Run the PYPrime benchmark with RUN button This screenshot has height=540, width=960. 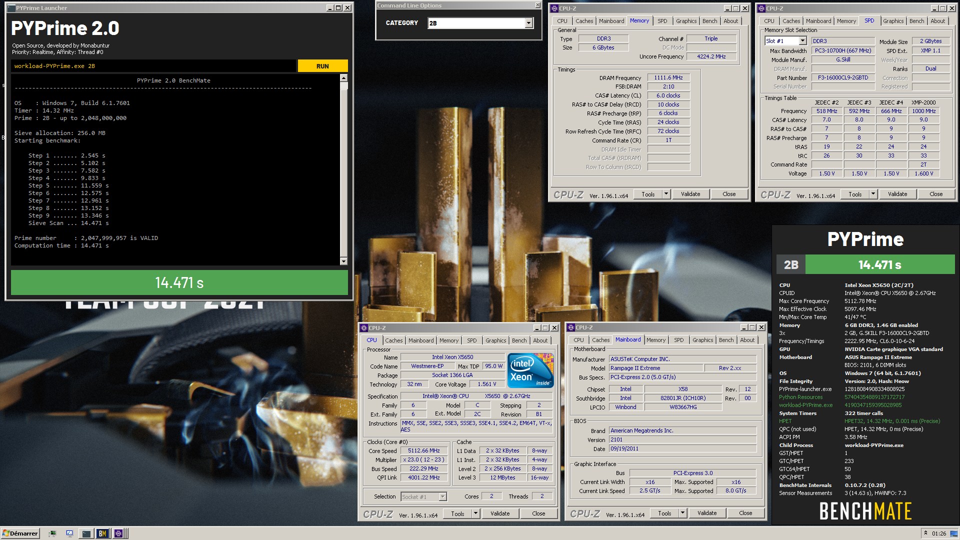(322, 66)
